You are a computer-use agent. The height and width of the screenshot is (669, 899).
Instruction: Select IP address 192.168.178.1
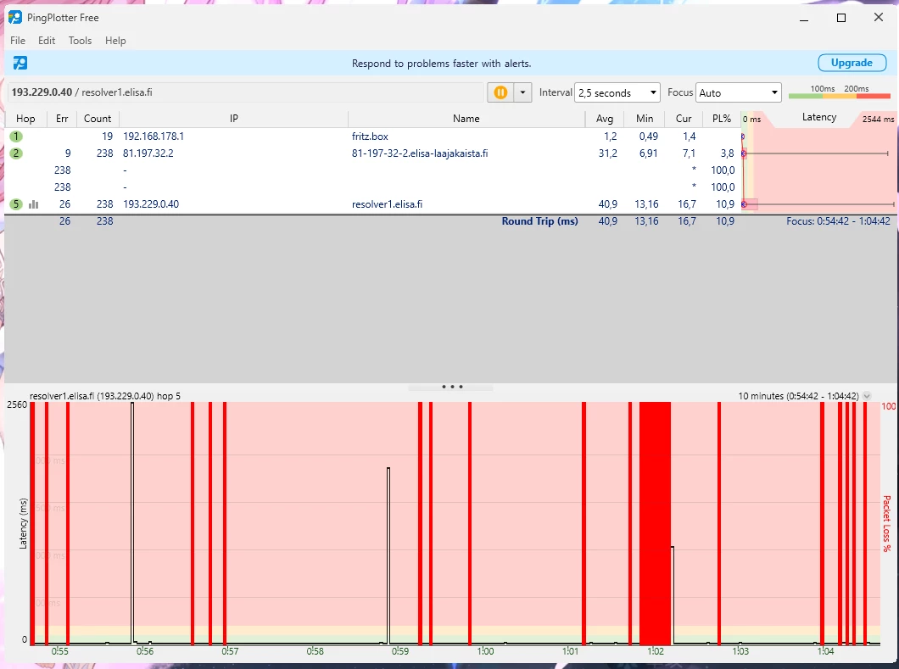(153, 137)
